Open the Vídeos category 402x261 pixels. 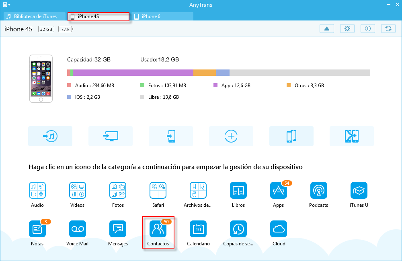coord(78,190)
